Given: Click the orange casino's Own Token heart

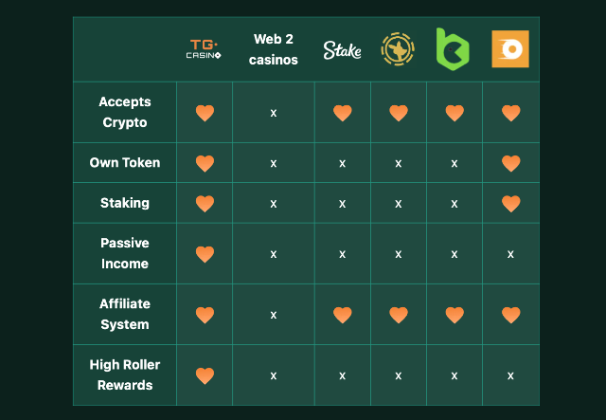Looking at the screenshot, I should pyautogui.click(x=510, y=163).
